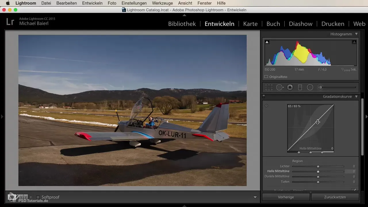
Task: Click the Lichter slider handle
Action: tap(318, 166)
